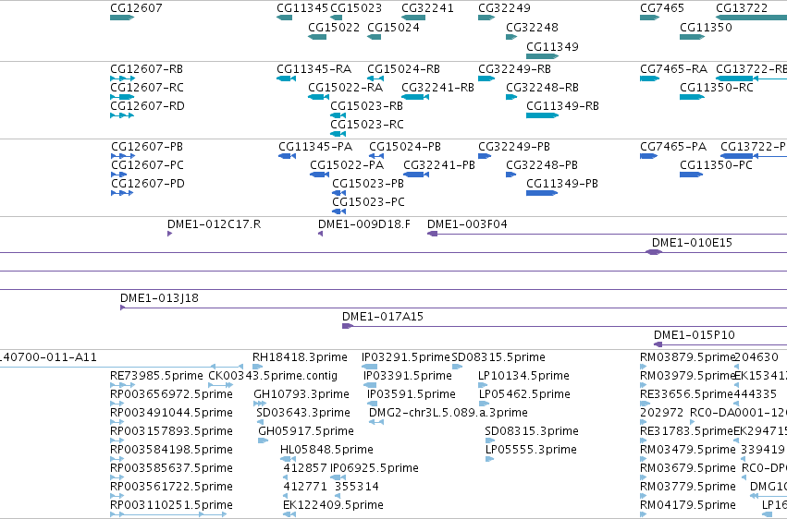This screenshot has width=787, height=519.
Task: Select EST GH10793.3prime
Action: coord(260,404)
